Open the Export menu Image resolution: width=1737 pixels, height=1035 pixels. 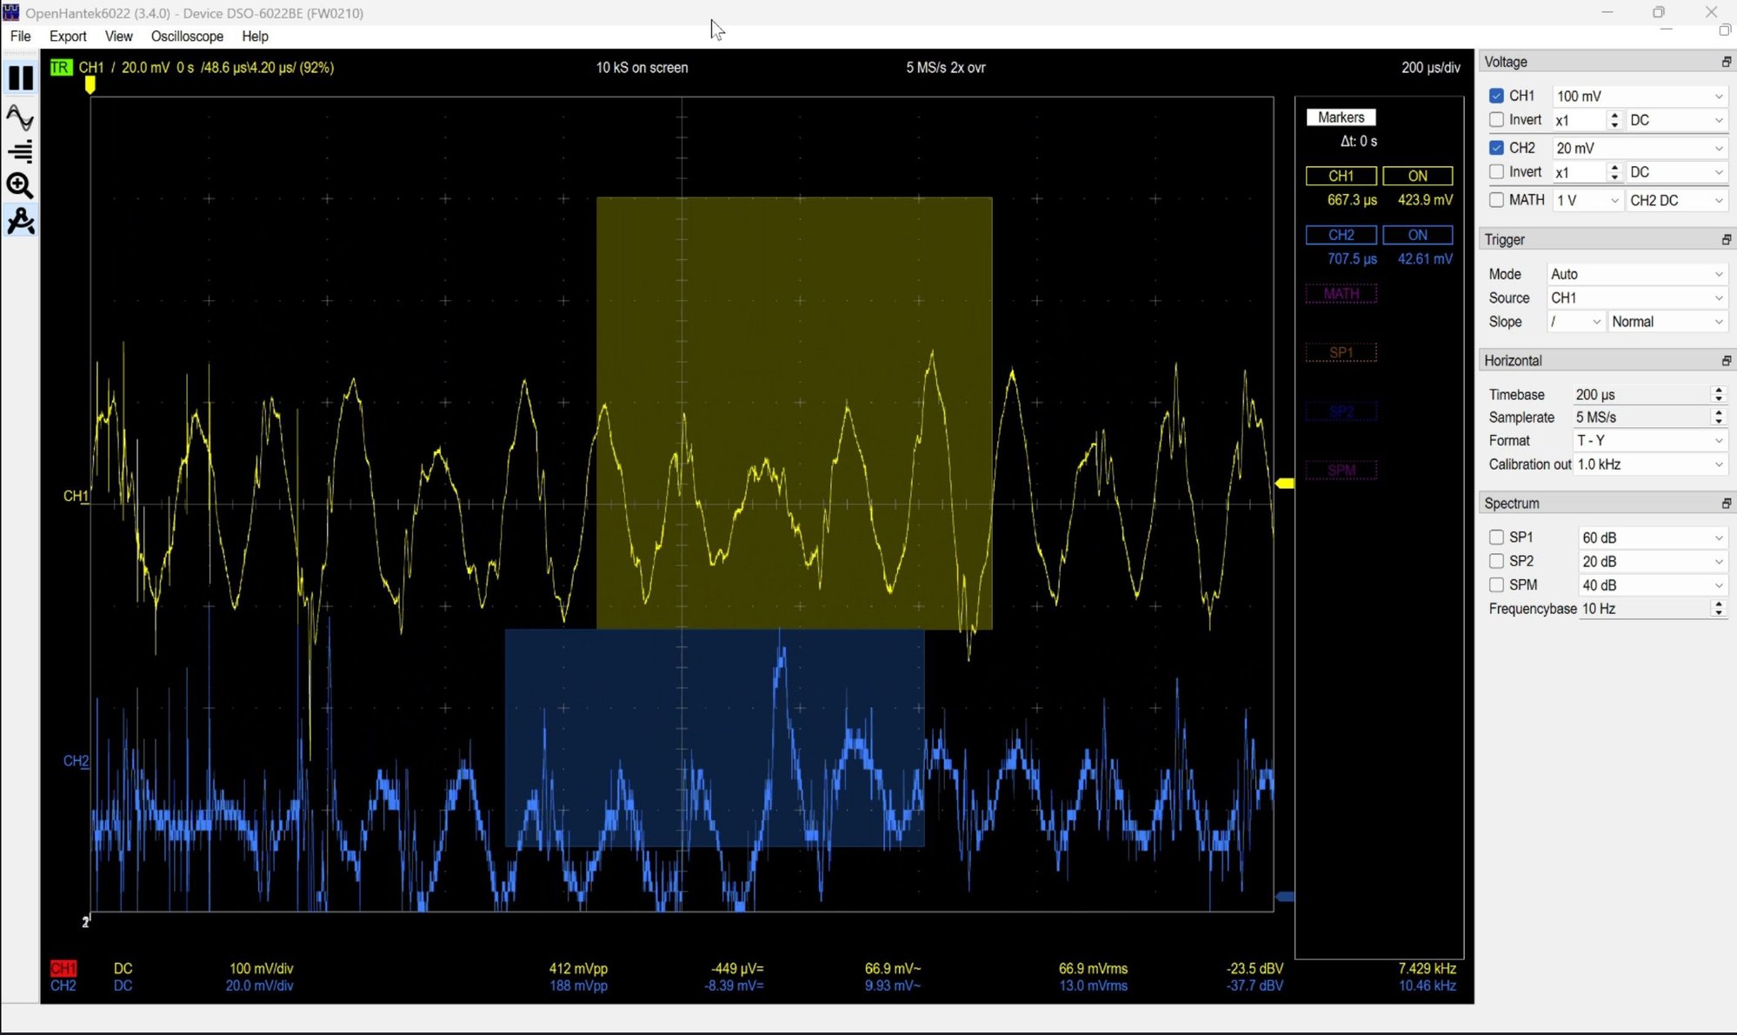click(x=68, y=37)
